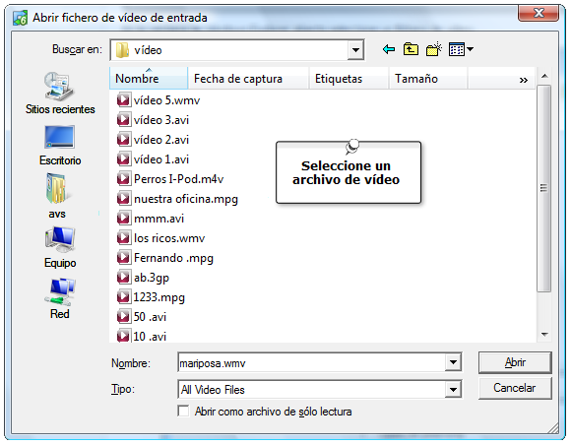Select file icon for 50 .avi
Image resolution: width=571 pixels, height=445 pixels.
[x=123, y=316]
